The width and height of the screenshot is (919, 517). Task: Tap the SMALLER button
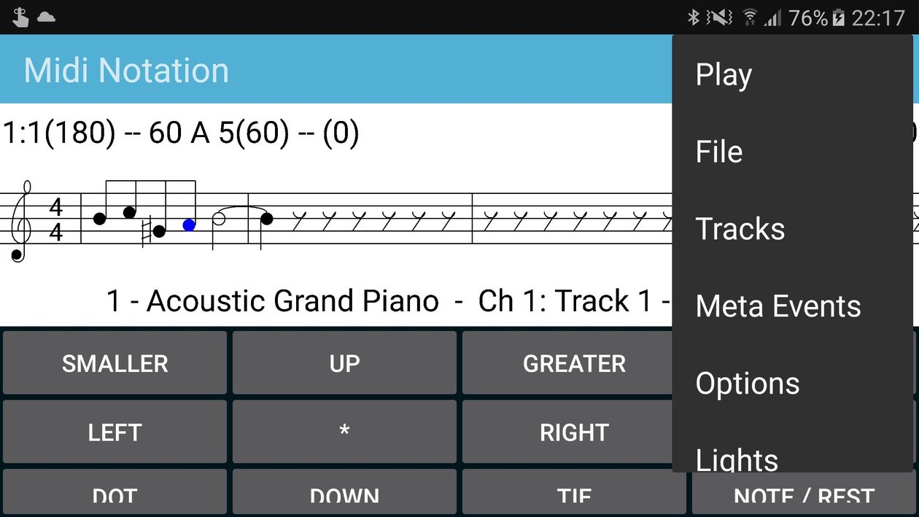coord(115,363)
